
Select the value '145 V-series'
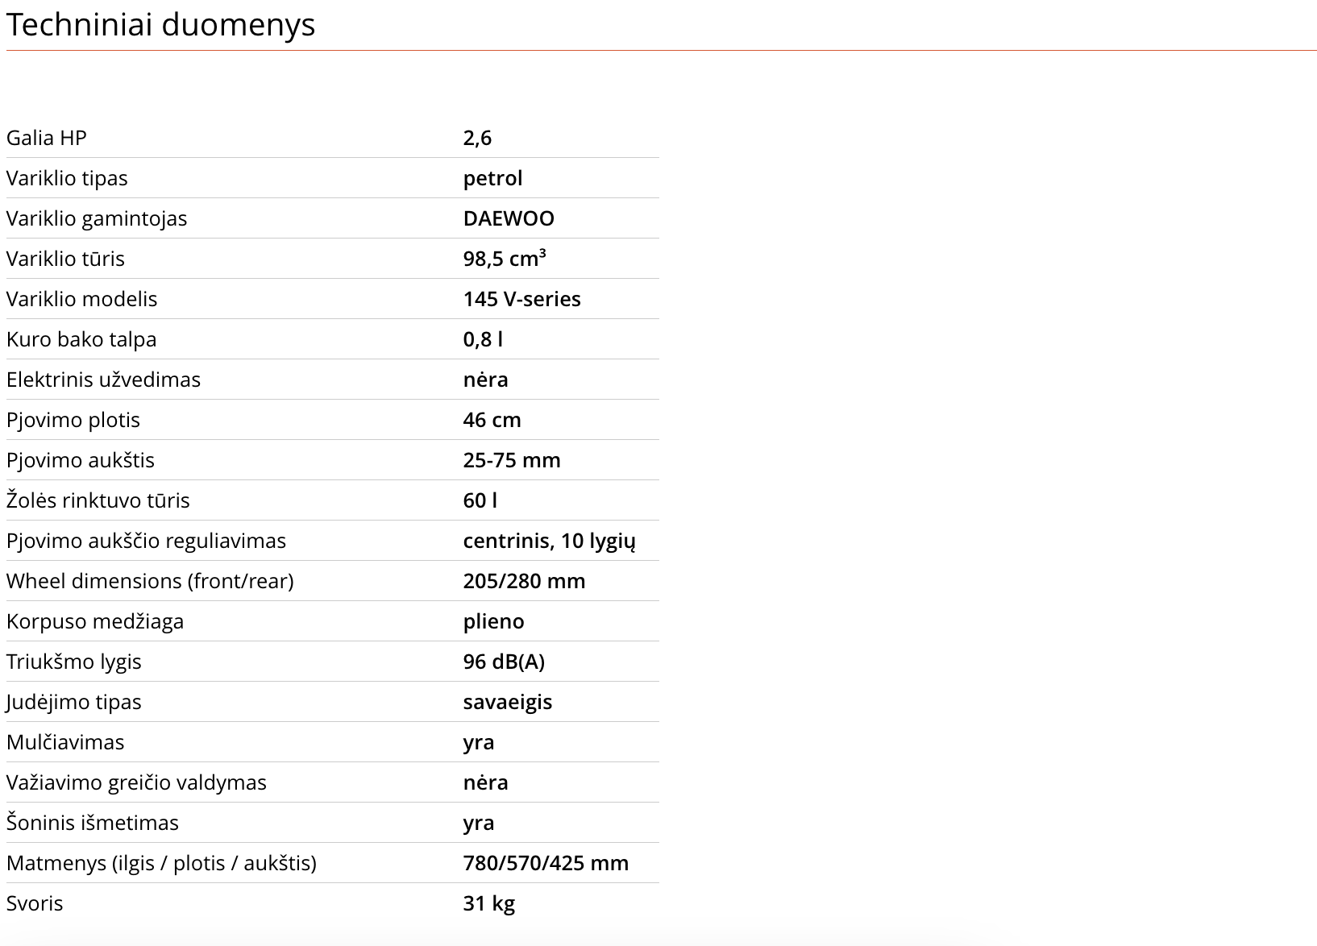pyautogui.click(x=522, y=299)
